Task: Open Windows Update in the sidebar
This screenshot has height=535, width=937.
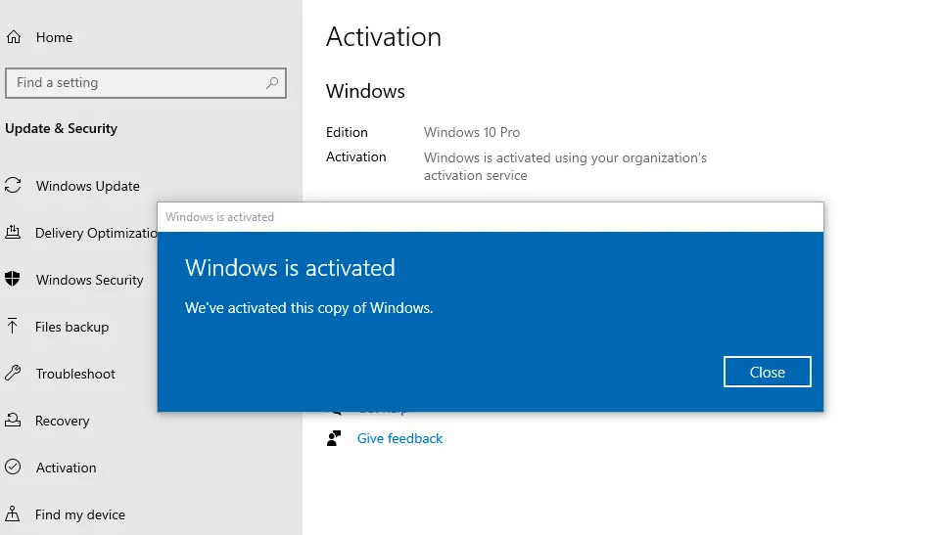Action: (88, 186)
